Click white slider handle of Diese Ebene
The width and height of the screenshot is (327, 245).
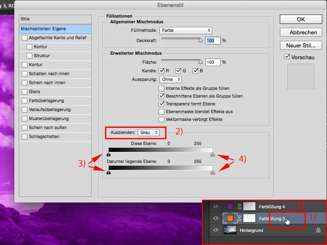click(213, 154)
